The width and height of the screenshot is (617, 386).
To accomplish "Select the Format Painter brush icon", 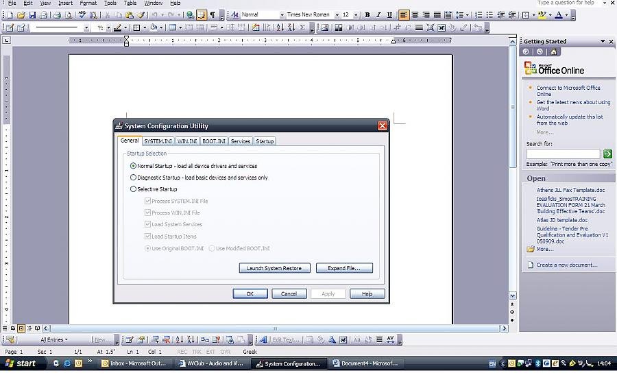I will coord(141,15).
